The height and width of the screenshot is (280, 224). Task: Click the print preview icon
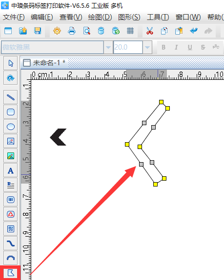86,31
